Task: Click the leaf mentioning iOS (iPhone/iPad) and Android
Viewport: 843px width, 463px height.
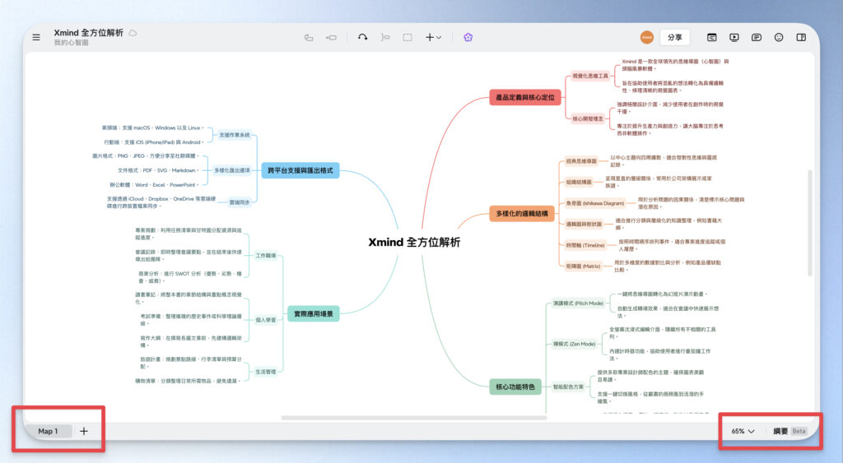Action: coord(154,142)
